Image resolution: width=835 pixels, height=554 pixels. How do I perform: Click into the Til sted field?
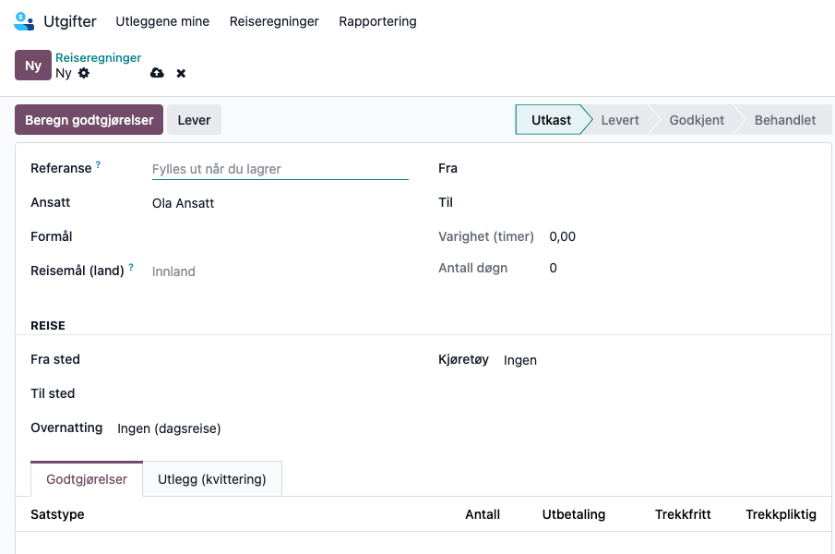tap(263, 393)
